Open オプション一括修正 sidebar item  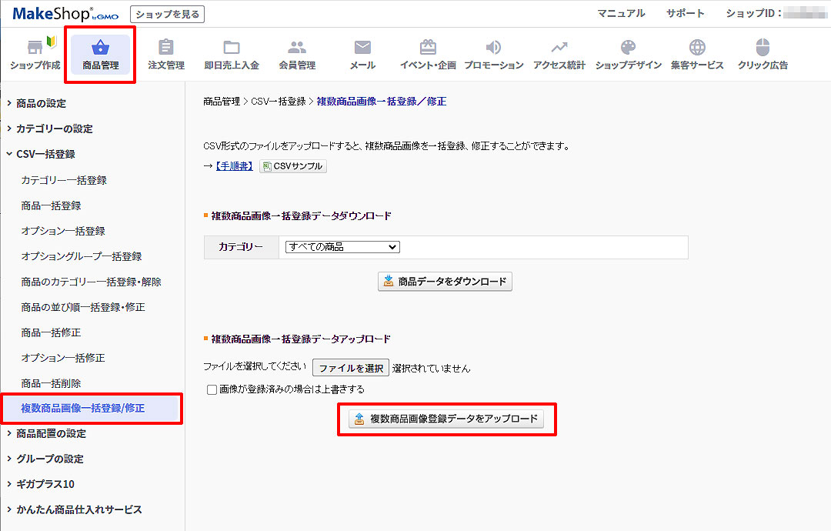(x=63, y=358)
